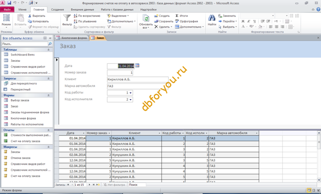
Task: Switch to Работа с базами данных tab
Action: pyautogui.click(x=117, y=9)
